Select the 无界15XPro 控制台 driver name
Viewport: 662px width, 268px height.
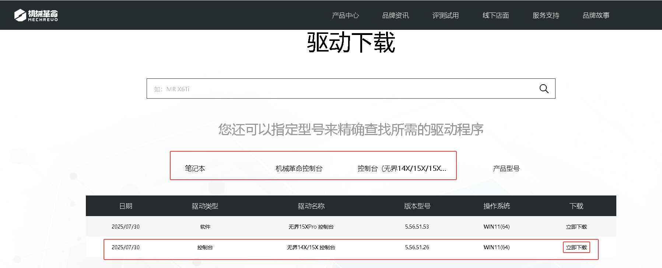pyautogui.click(x=311, y=227)
